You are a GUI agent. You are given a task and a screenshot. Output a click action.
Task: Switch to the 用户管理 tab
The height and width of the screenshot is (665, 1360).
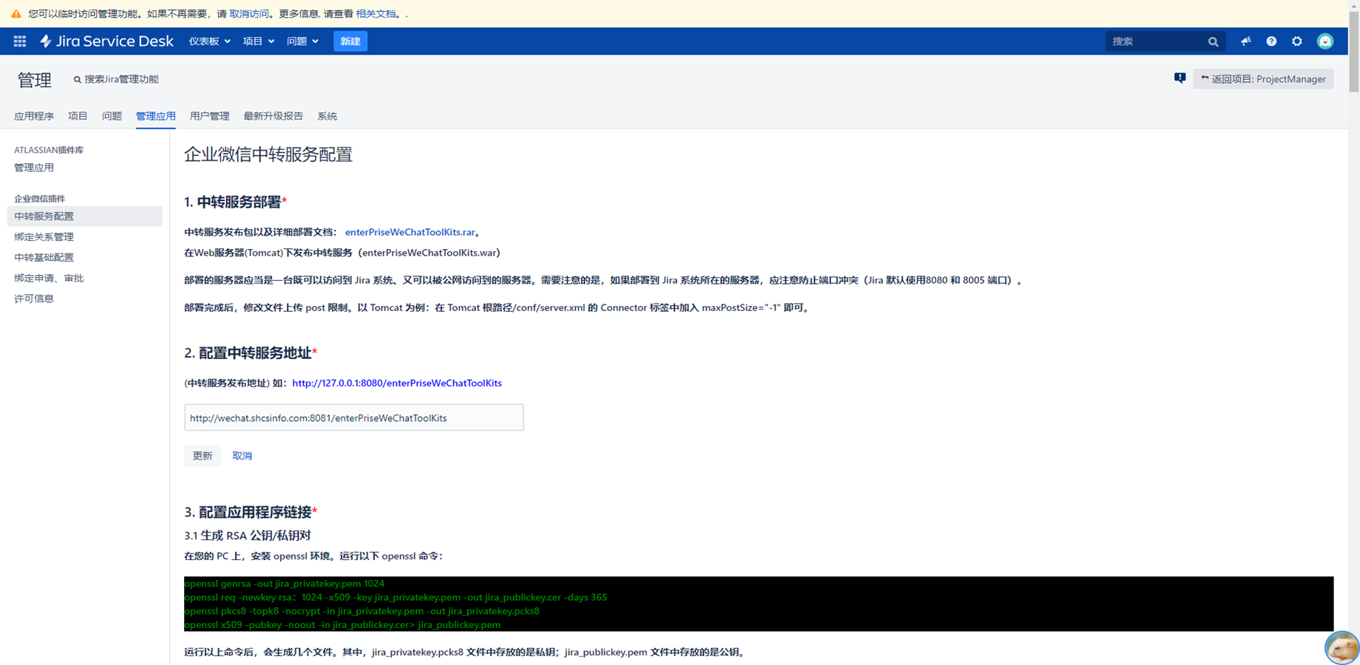[x=209, y=116]
